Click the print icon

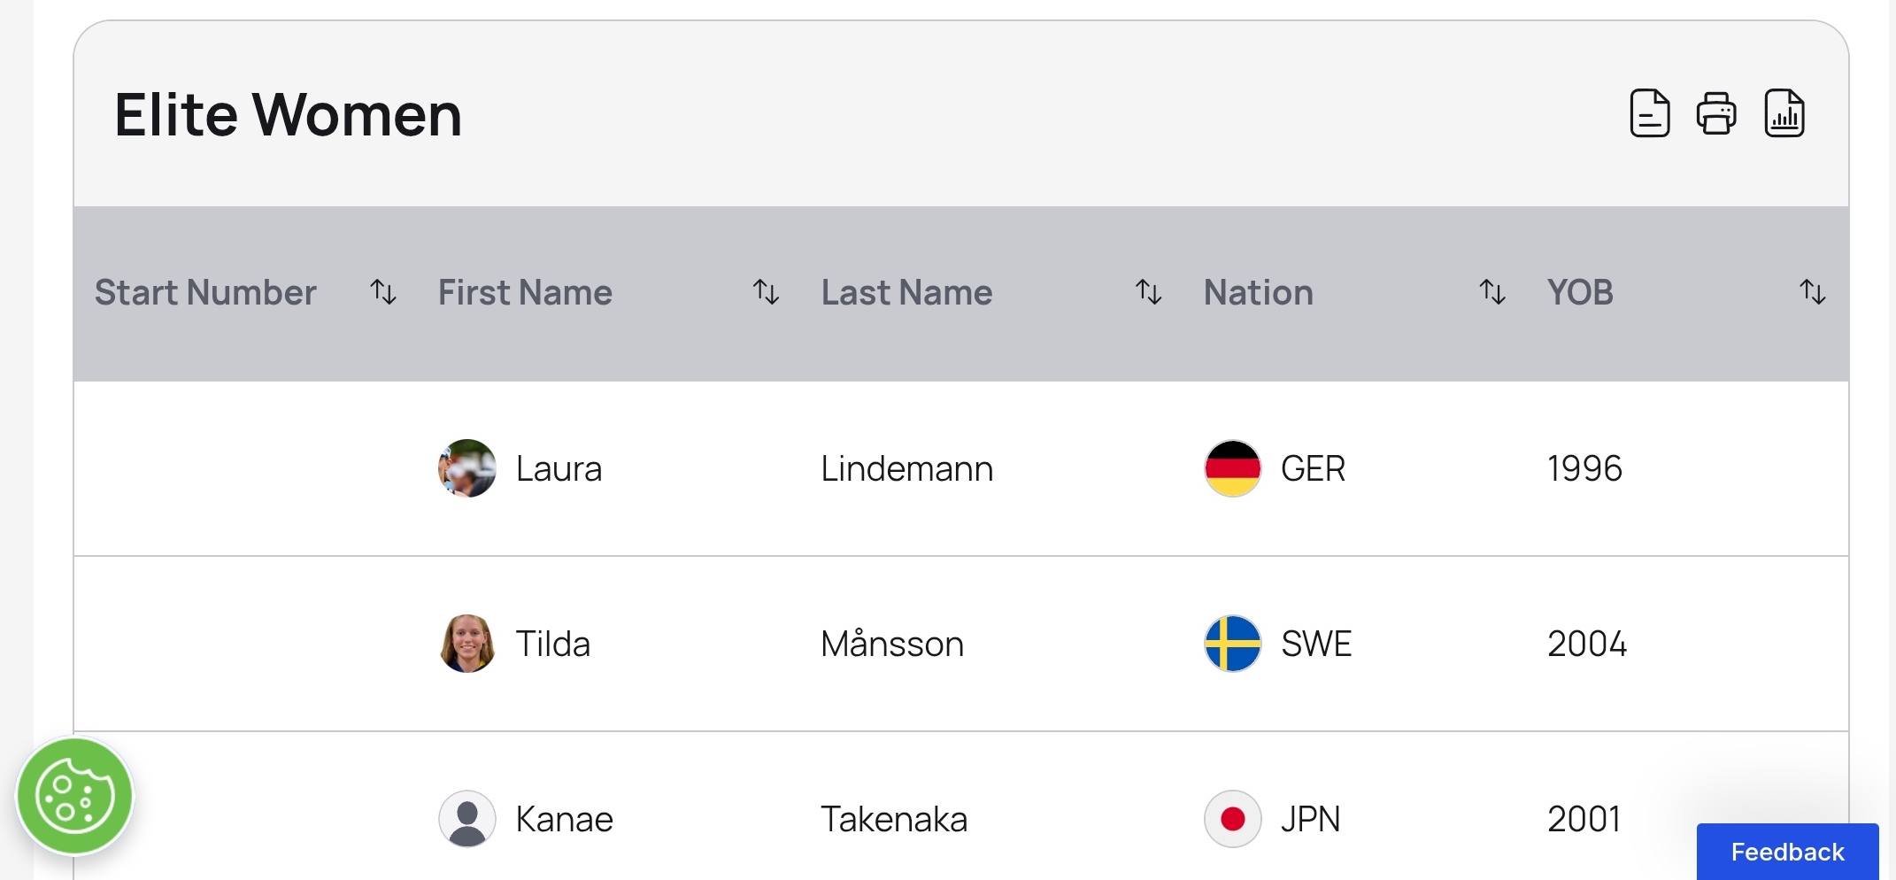click(1715, 113)
